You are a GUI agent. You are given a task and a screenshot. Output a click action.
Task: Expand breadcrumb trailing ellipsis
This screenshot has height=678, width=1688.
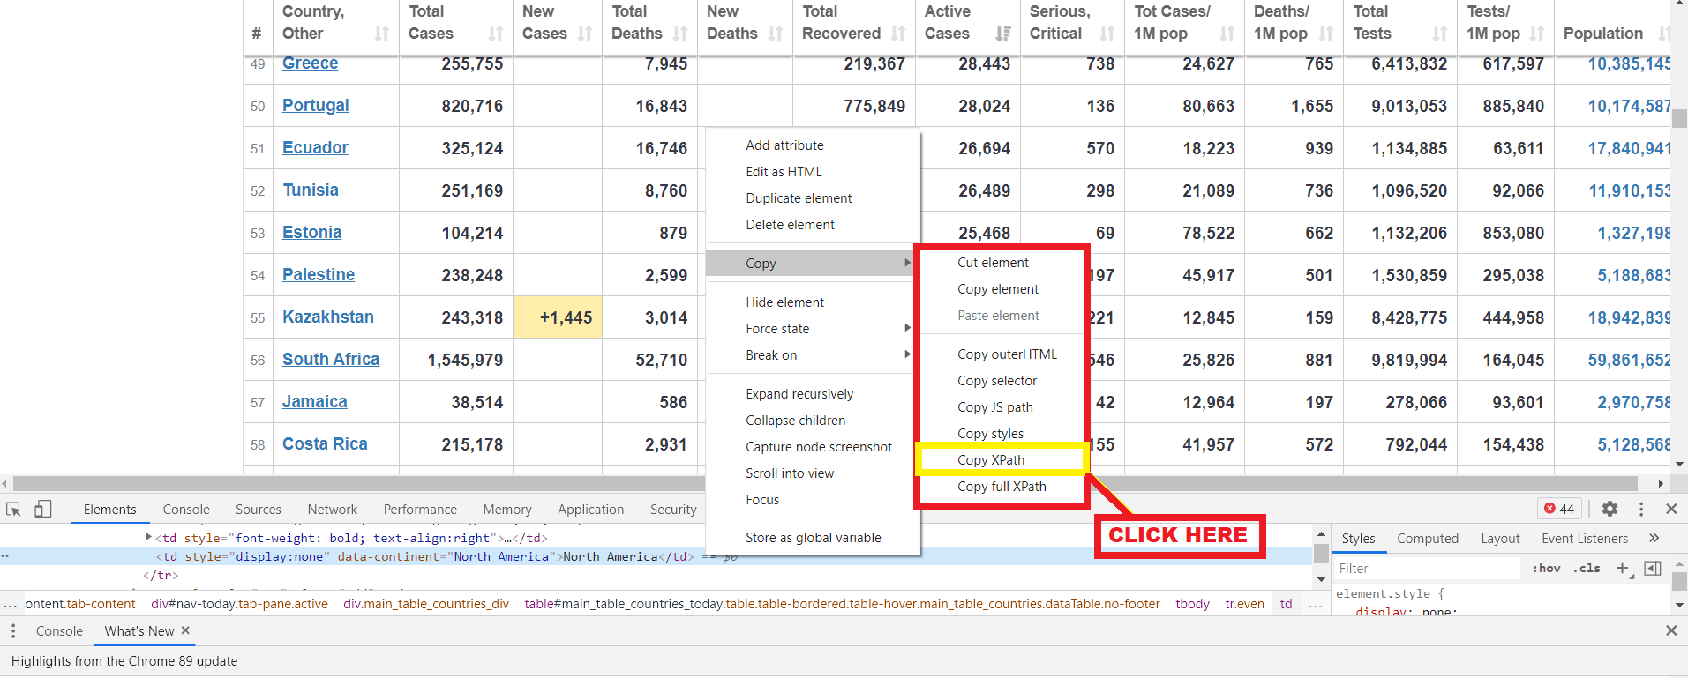(1315, 604)
